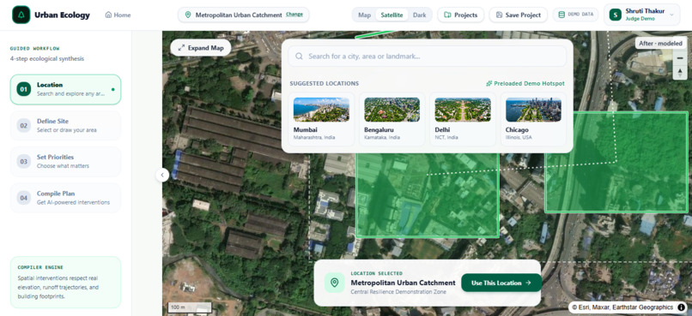The image size is (692, 316).
Task: Select step 01 Location
Action: [65, 89]
